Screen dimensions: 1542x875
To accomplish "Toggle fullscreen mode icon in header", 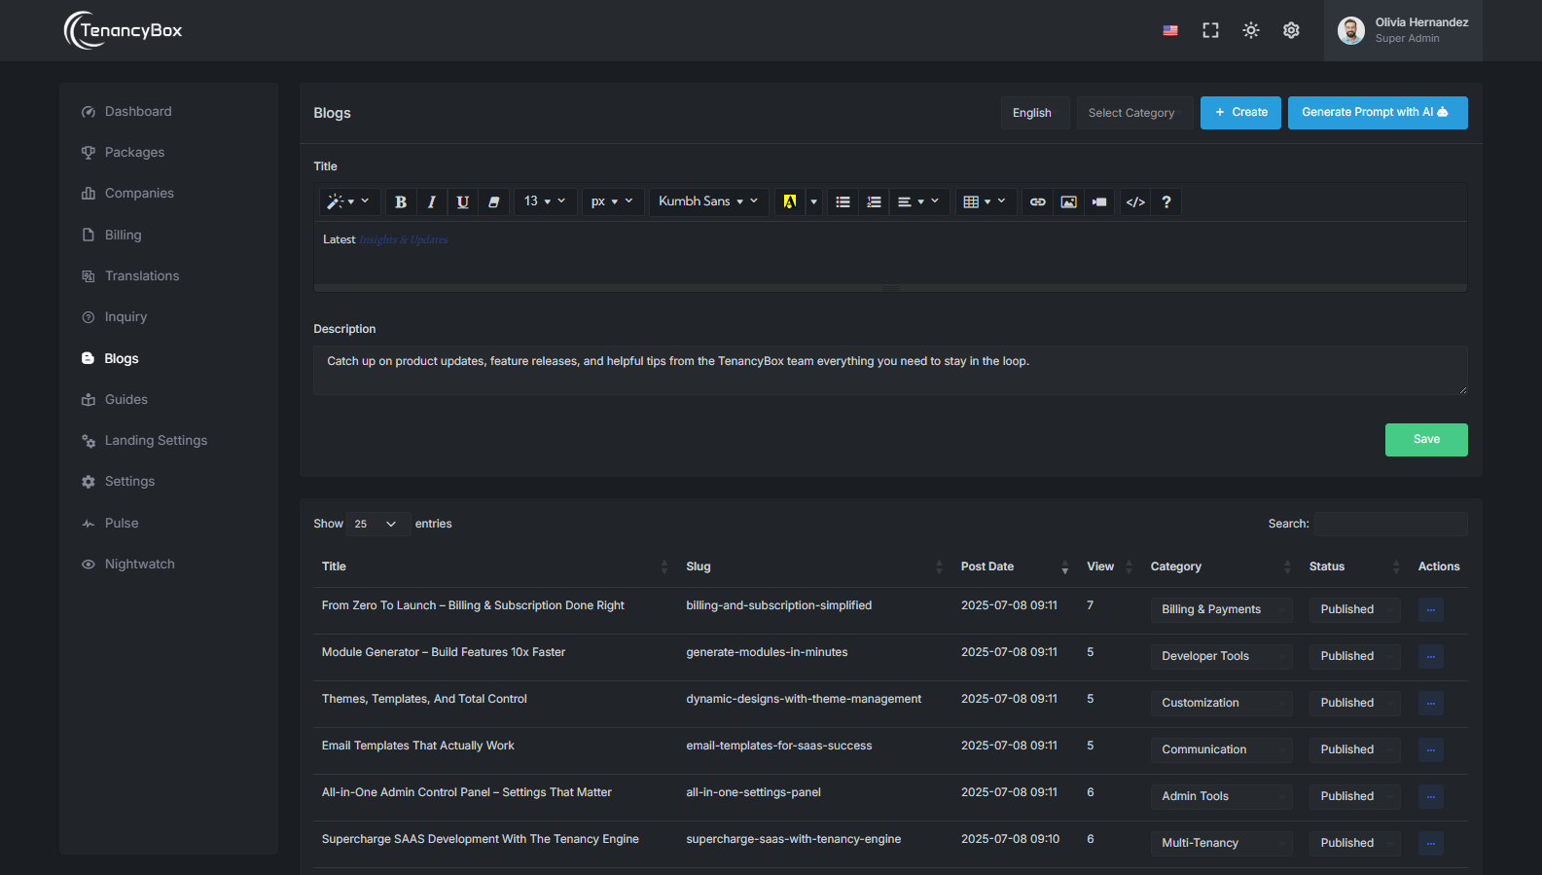I will [1210, 30].
